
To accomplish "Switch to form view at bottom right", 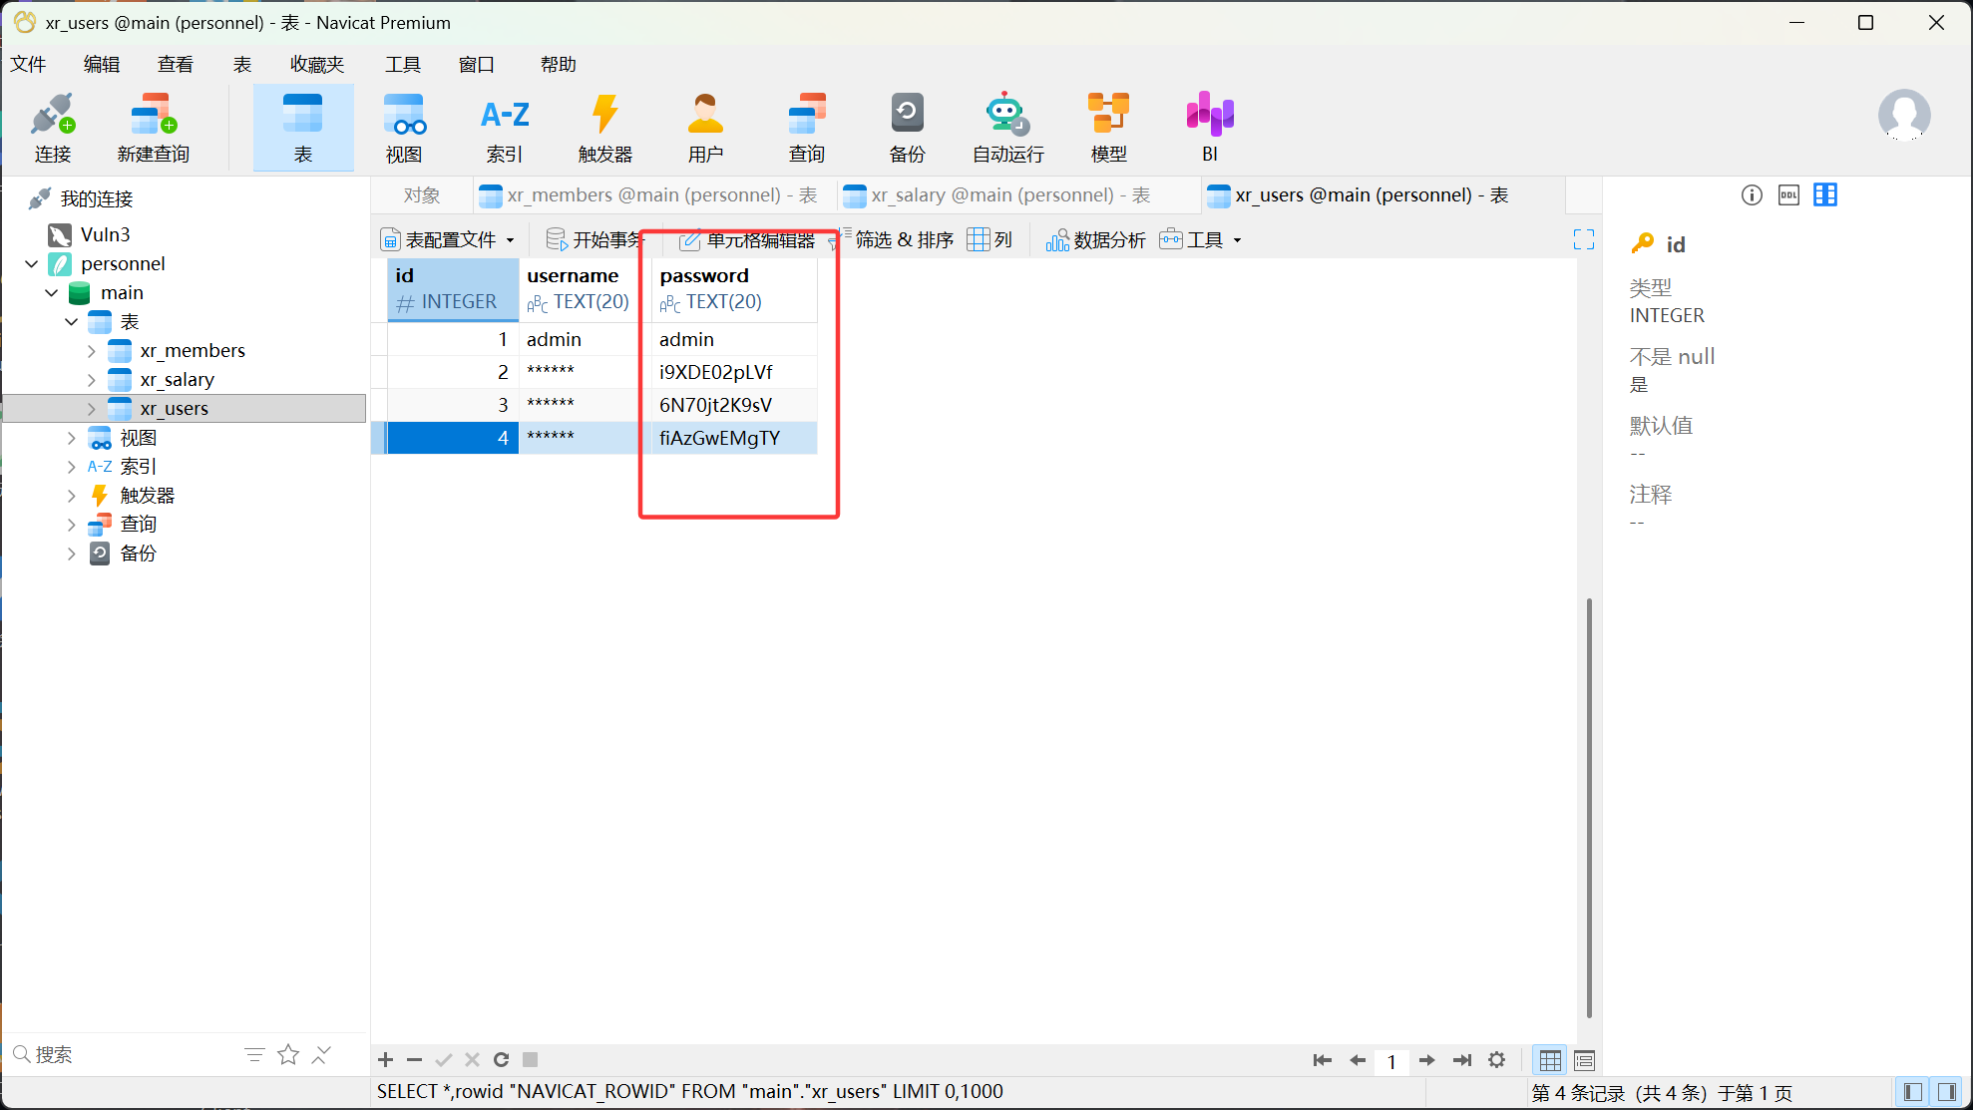I will pos(1584,1060).
